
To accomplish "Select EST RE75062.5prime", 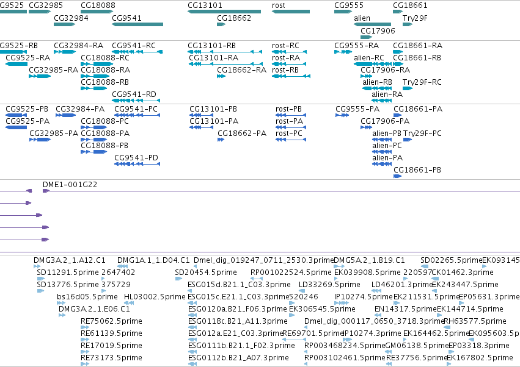I will coord(85,327).
